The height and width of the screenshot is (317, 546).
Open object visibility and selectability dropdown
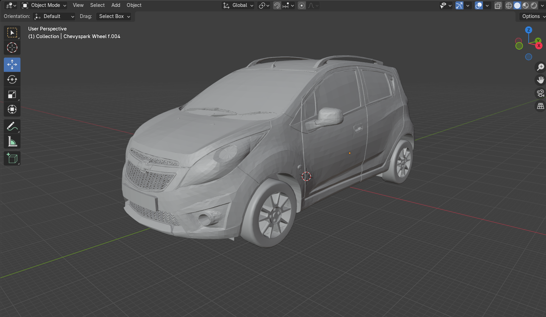446,6
